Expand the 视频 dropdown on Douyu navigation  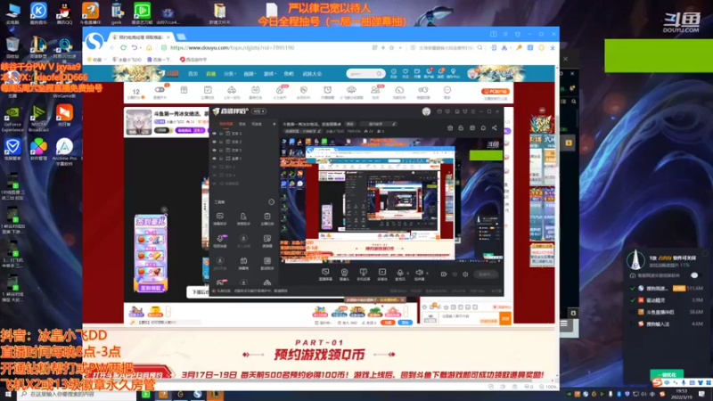pos(250,74)
